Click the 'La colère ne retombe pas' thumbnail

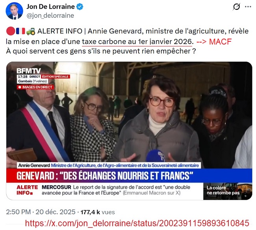coord(228,191)
